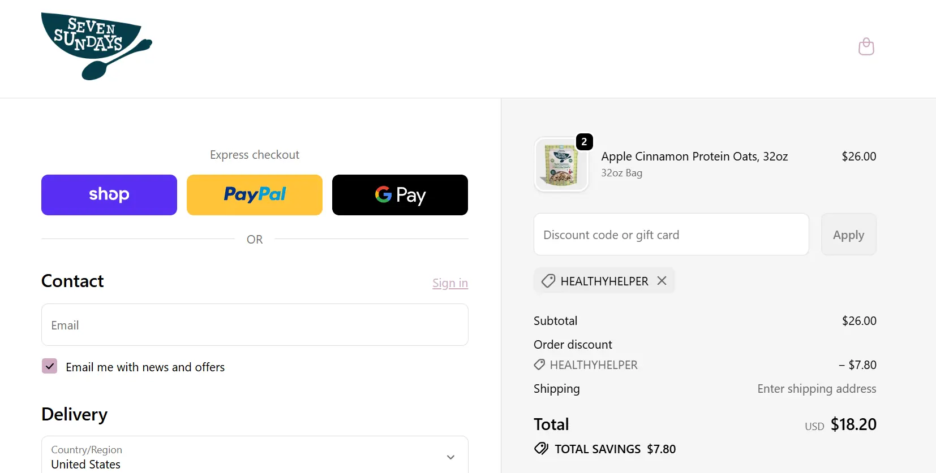936x473 pixels.
Task: Open the shopping bag cart icon
Action: pos(866,46)
